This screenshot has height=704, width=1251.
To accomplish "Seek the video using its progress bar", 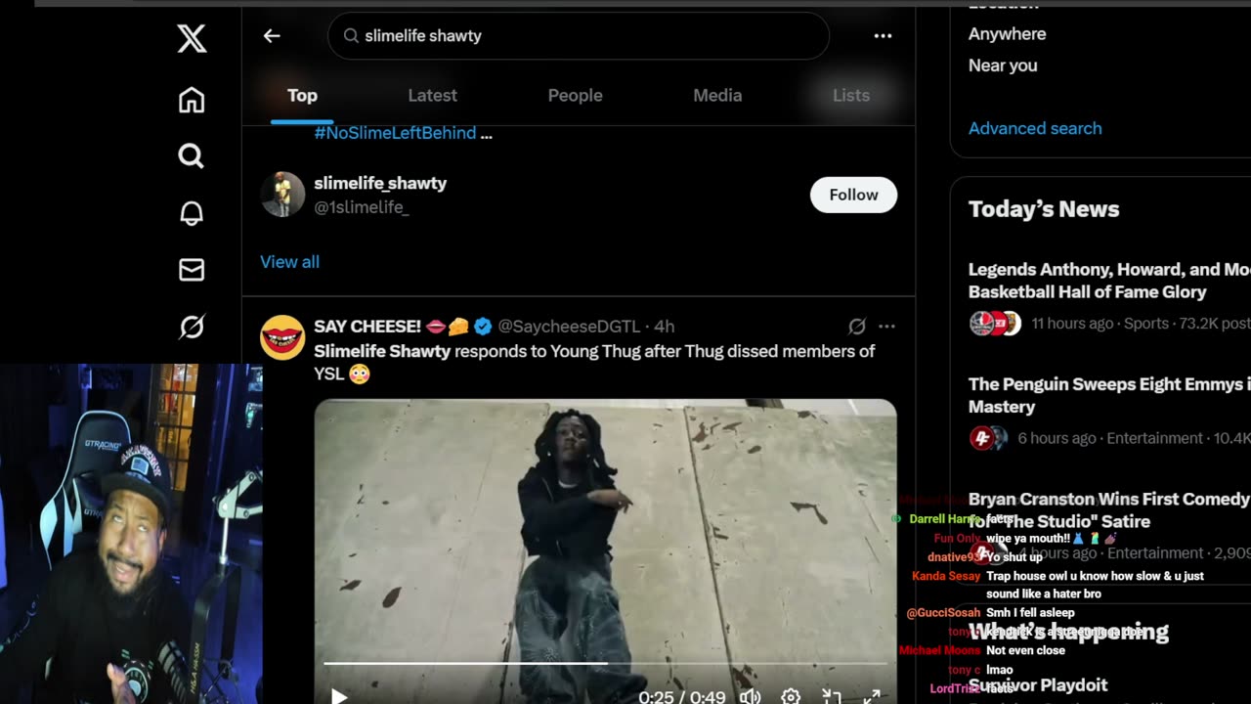I will coord(605,664).
